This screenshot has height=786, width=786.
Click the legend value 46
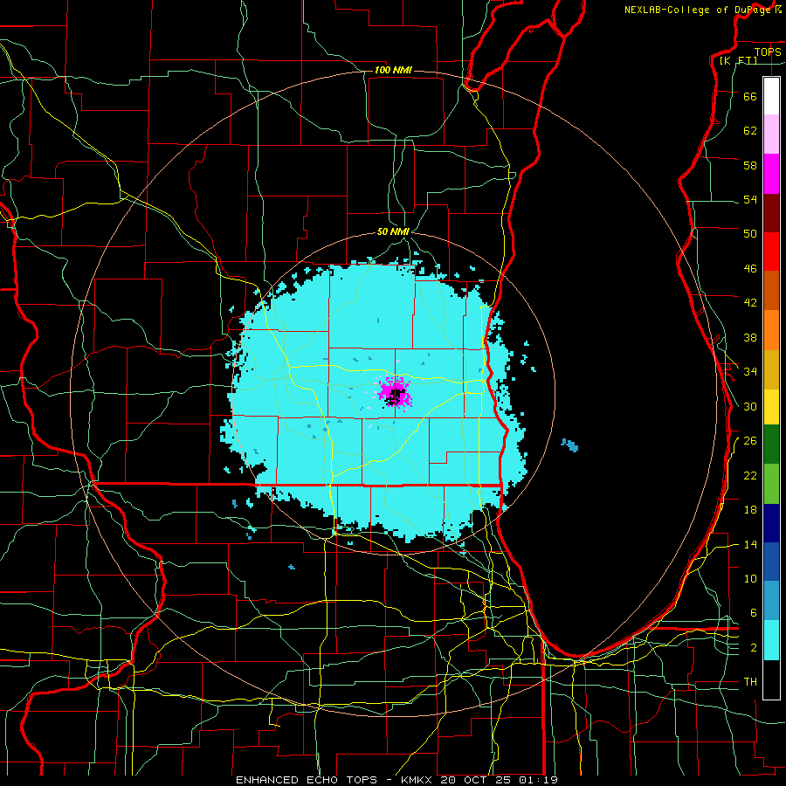750,269
